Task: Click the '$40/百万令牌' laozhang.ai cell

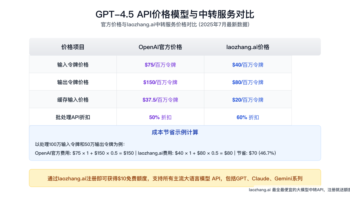Action: (248, 64)
